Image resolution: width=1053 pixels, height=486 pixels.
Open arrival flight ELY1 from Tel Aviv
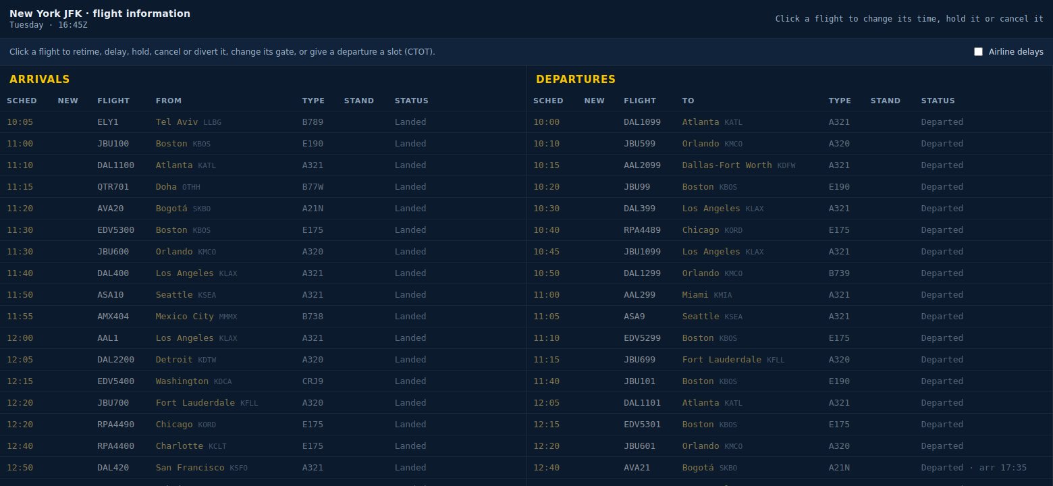point(263,122)
